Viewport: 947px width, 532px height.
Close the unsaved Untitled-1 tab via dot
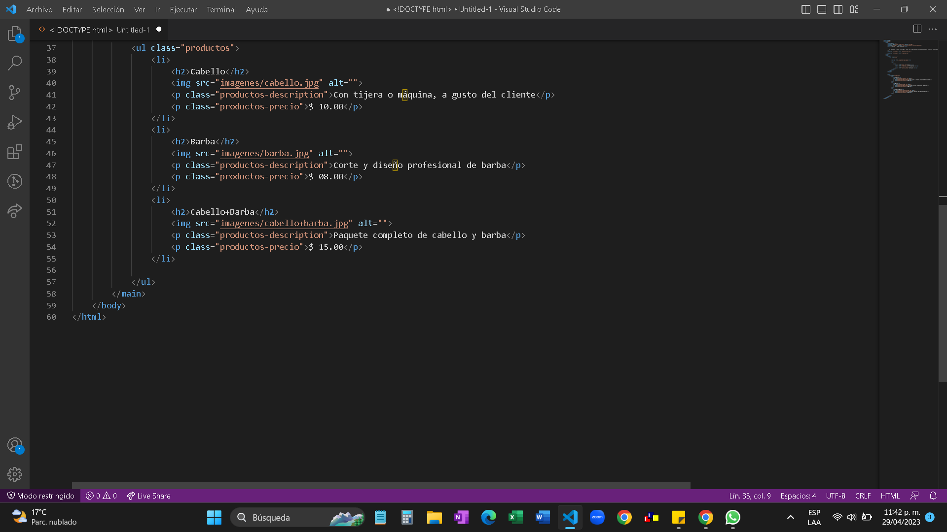(159, 29)
